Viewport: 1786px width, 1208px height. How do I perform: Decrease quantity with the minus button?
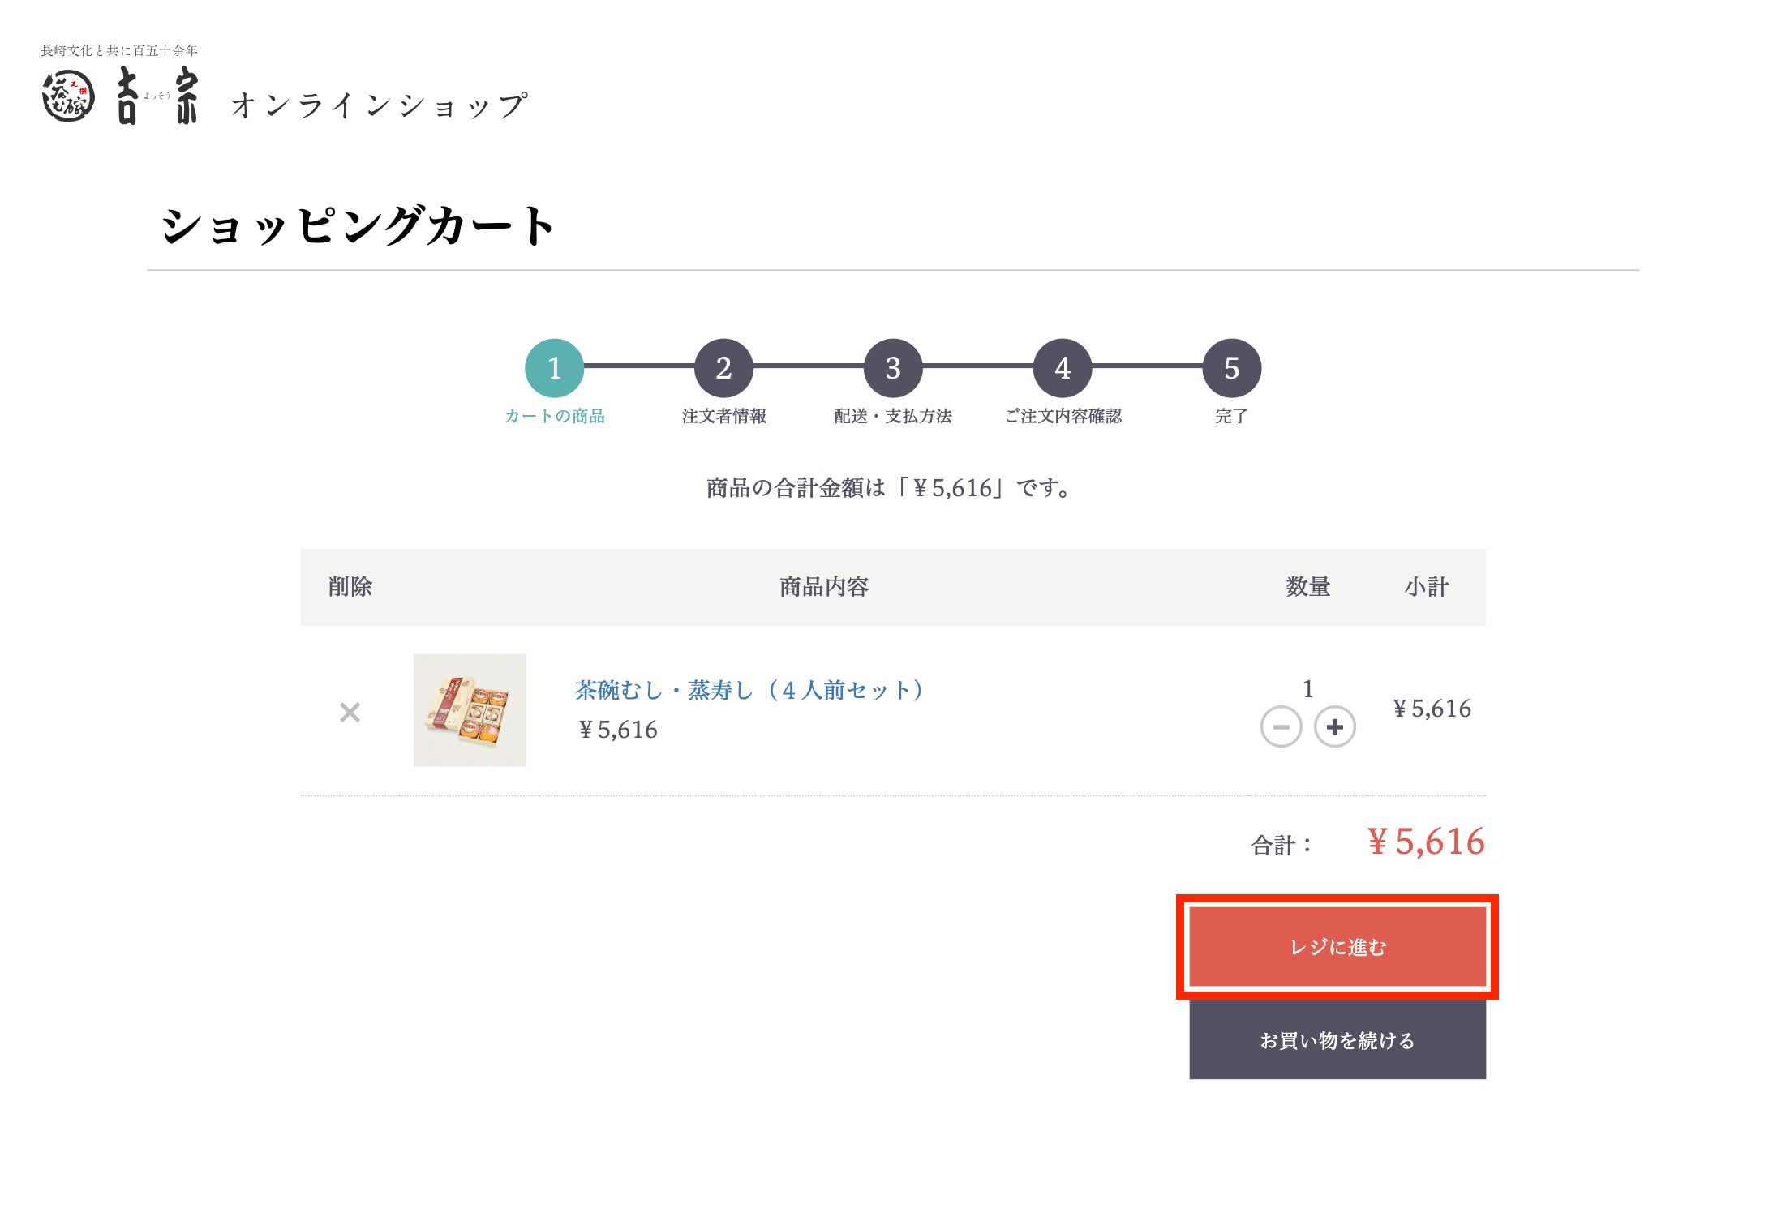[1281, 726]
